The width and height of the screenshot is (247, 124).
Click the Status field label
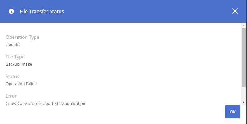(12, 77)
